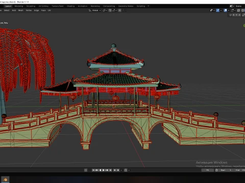Expand the overlays options dropdown arrow
Image resolution: width=245 pixels, height=183 pixels.
coord(229,10)
